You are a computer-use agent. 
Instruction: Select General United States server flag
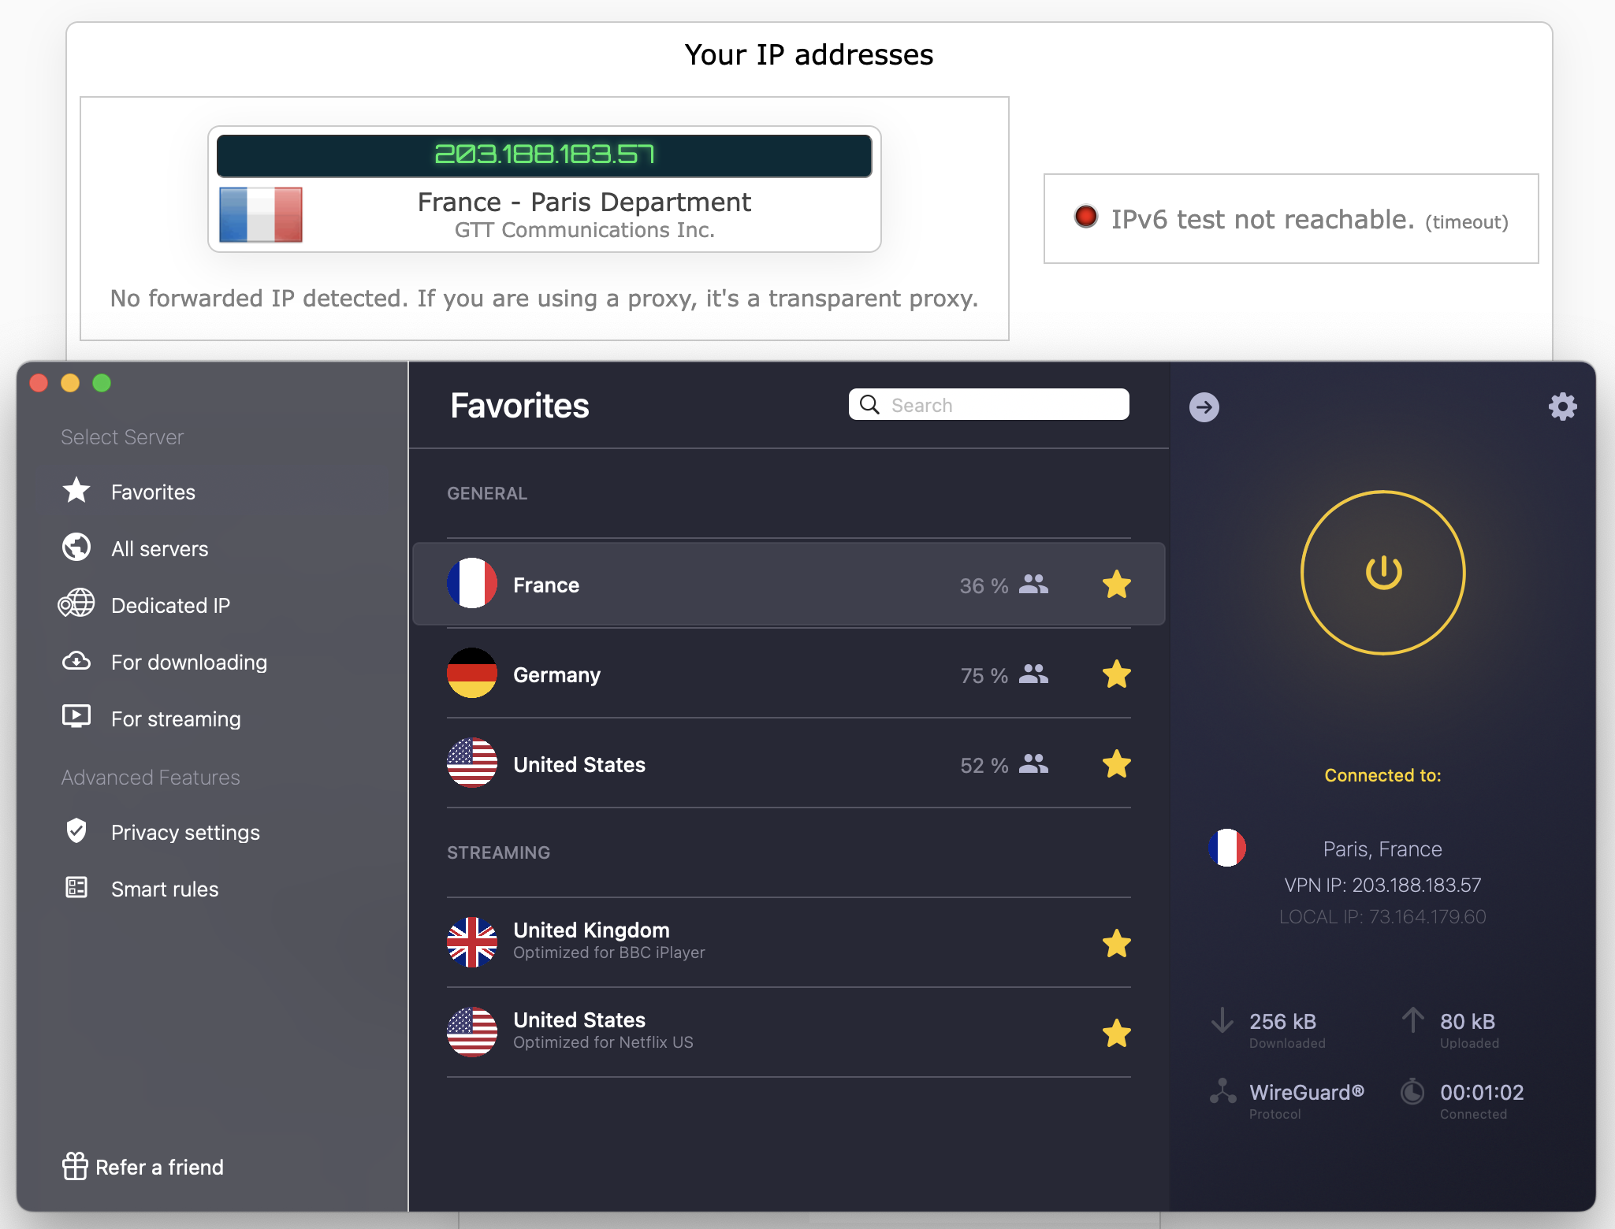(x=472, y=763)
